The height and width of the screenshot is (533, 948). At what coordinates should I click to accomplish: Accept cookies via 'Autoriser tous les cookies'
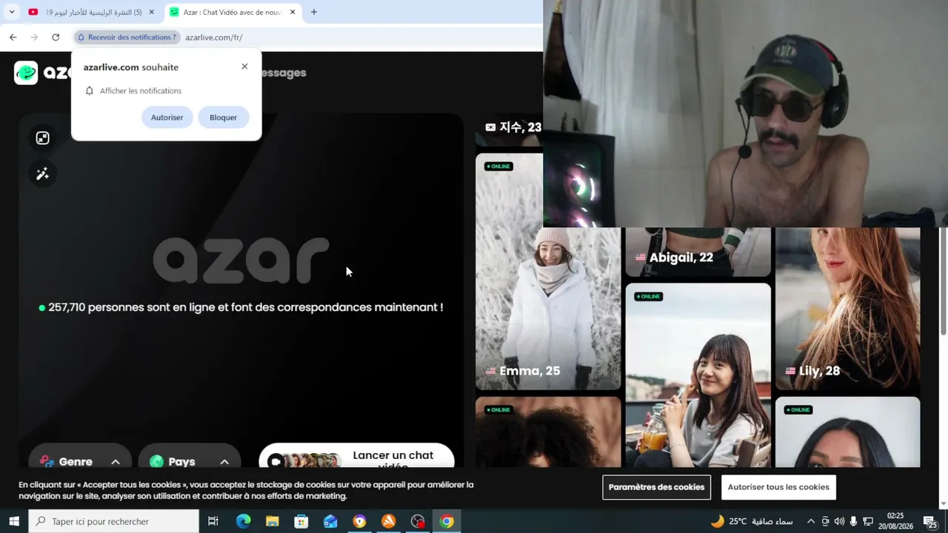coord(778,487)
